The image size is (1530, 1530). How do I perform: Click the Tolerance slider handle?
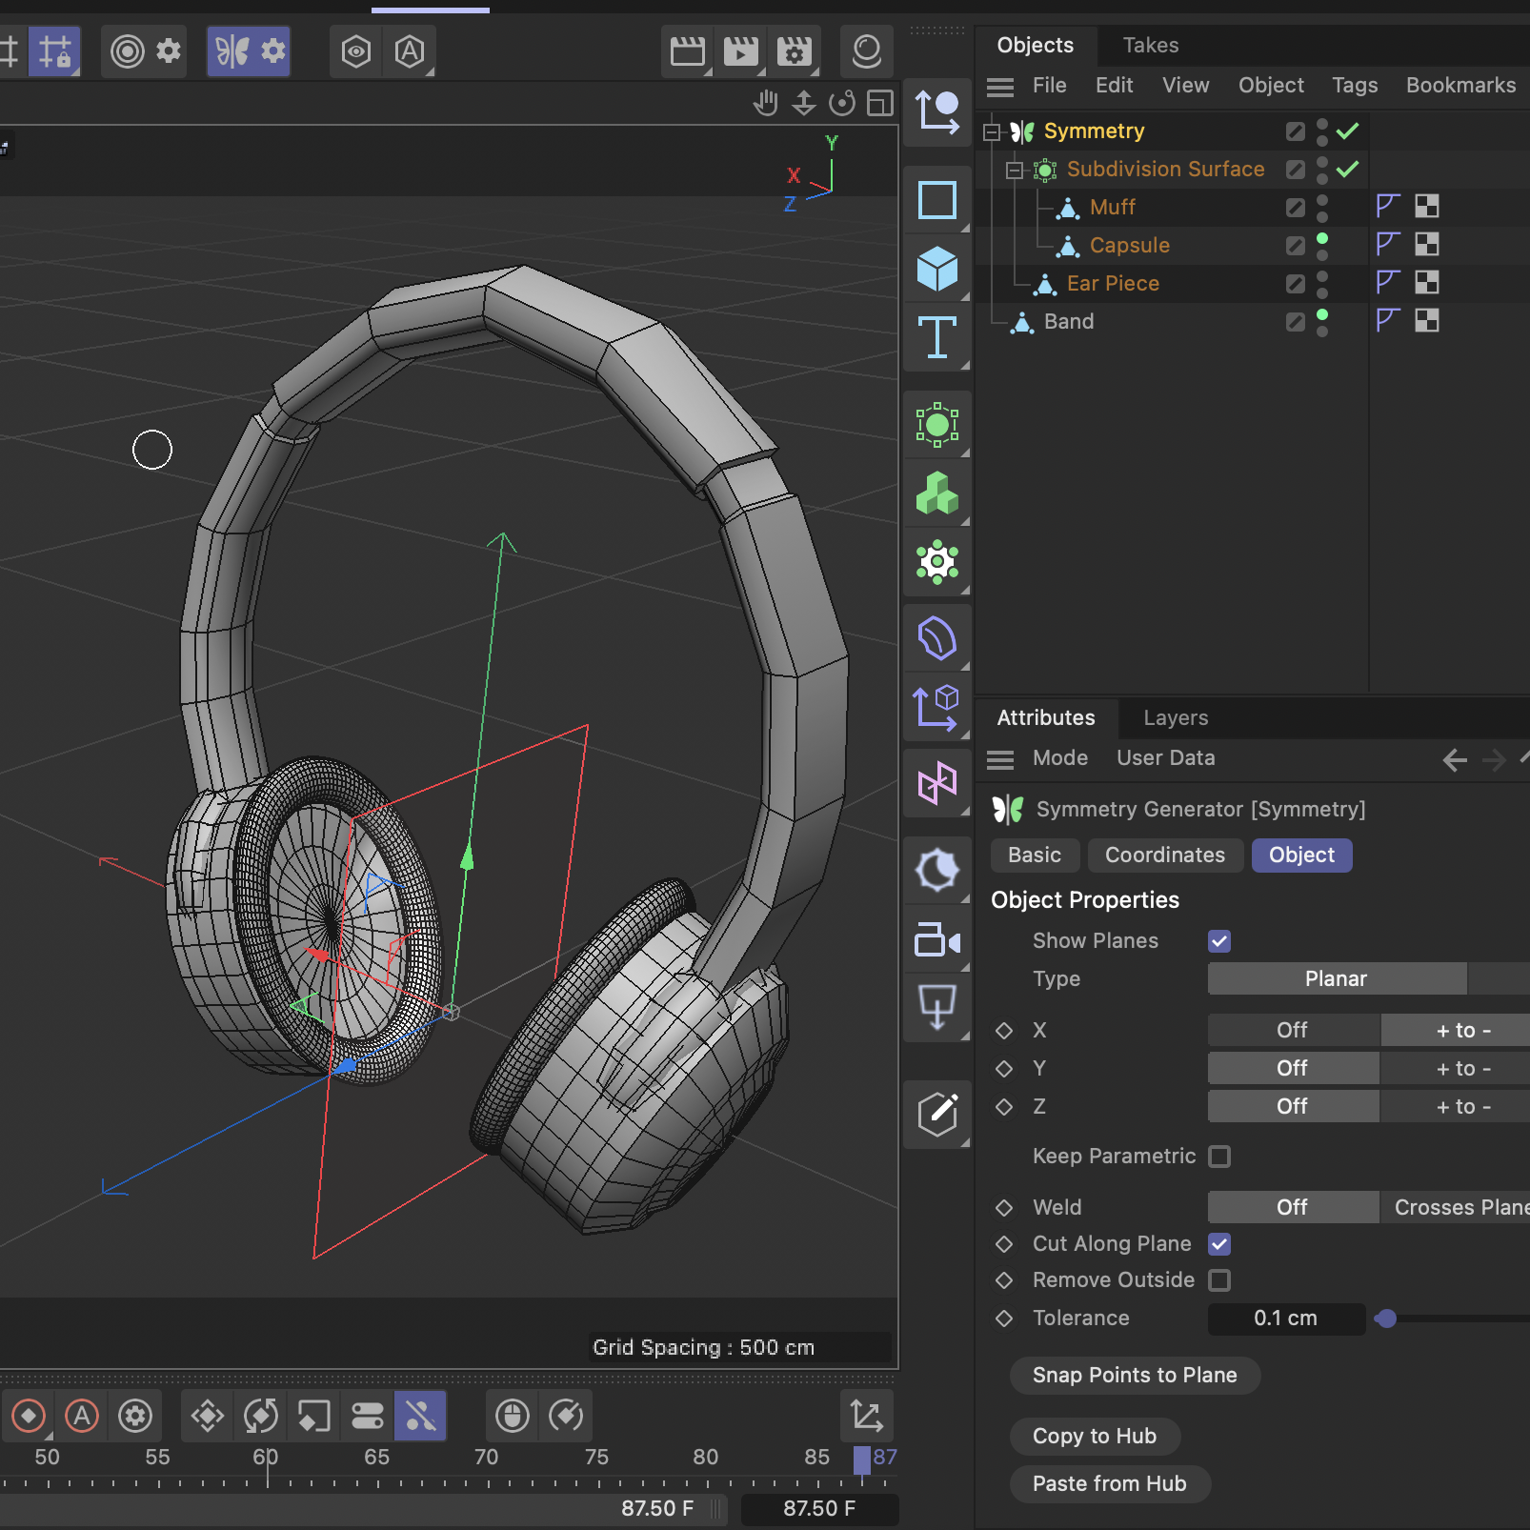point(1386,1319)
